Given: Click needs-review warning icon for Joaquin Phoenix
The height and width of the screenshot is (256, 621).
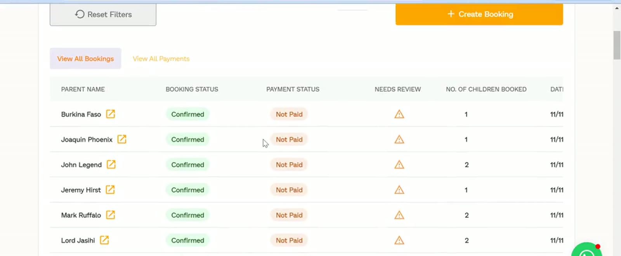Looking at the screenshot, I should 399,139.
